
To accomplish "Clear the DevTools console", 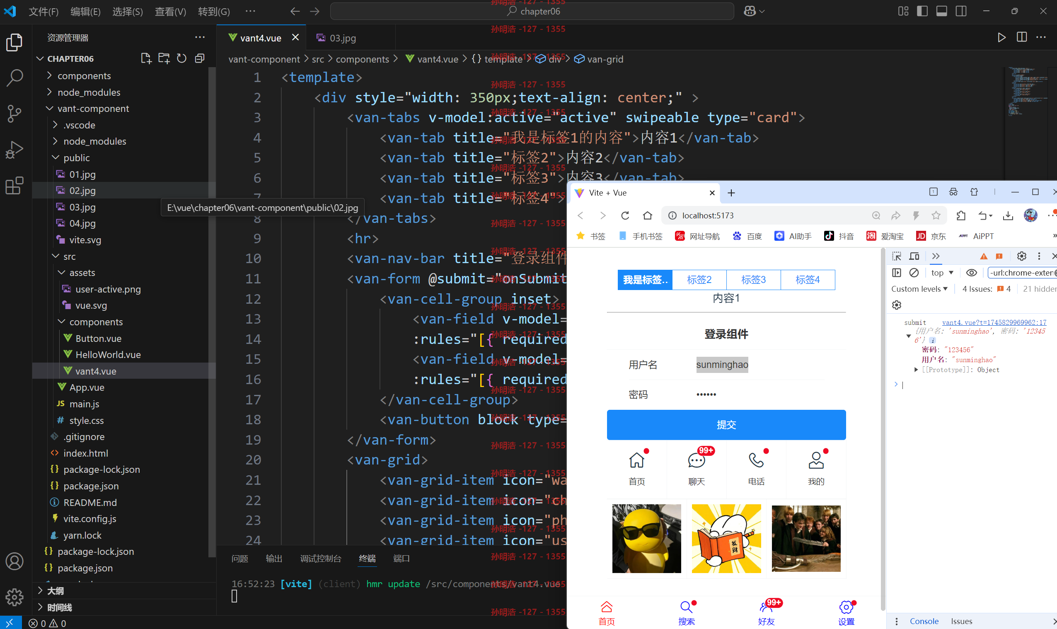I will pyautogui.click(x=914, y=273).
